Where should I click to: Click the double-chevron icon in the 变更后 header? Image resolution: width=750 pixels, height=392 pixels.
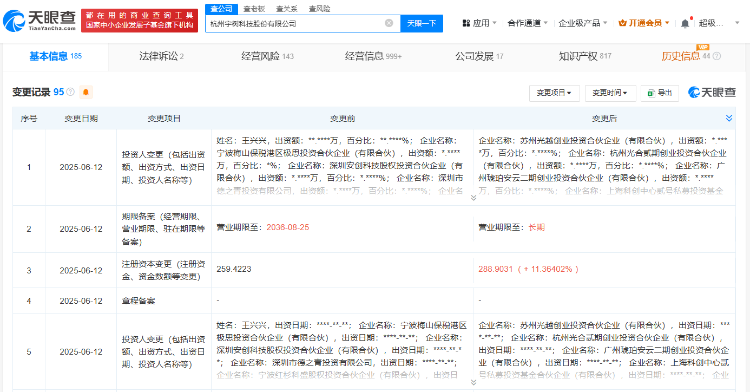coord(729,118)
